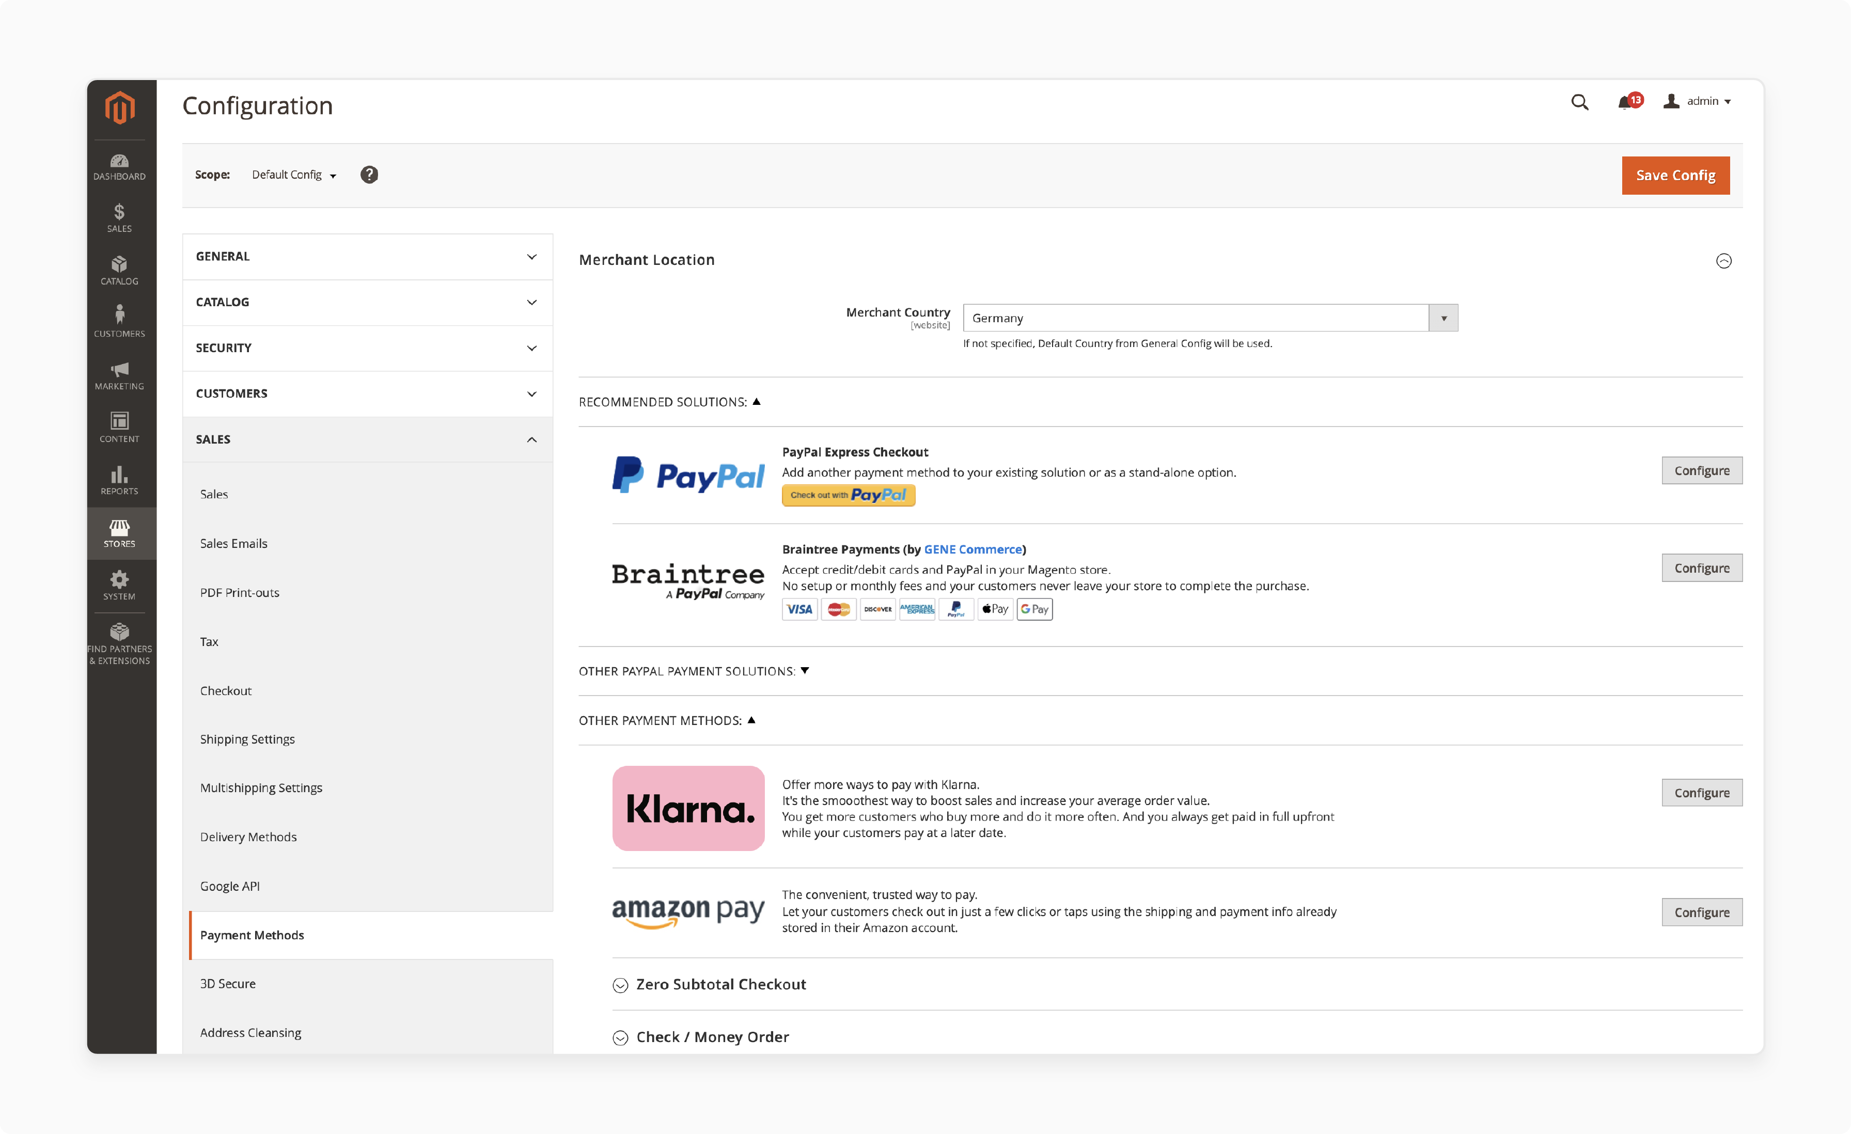Click the Braintree logo
This screenshot has height=1134, width=1851.
click(x=688, y=581)
